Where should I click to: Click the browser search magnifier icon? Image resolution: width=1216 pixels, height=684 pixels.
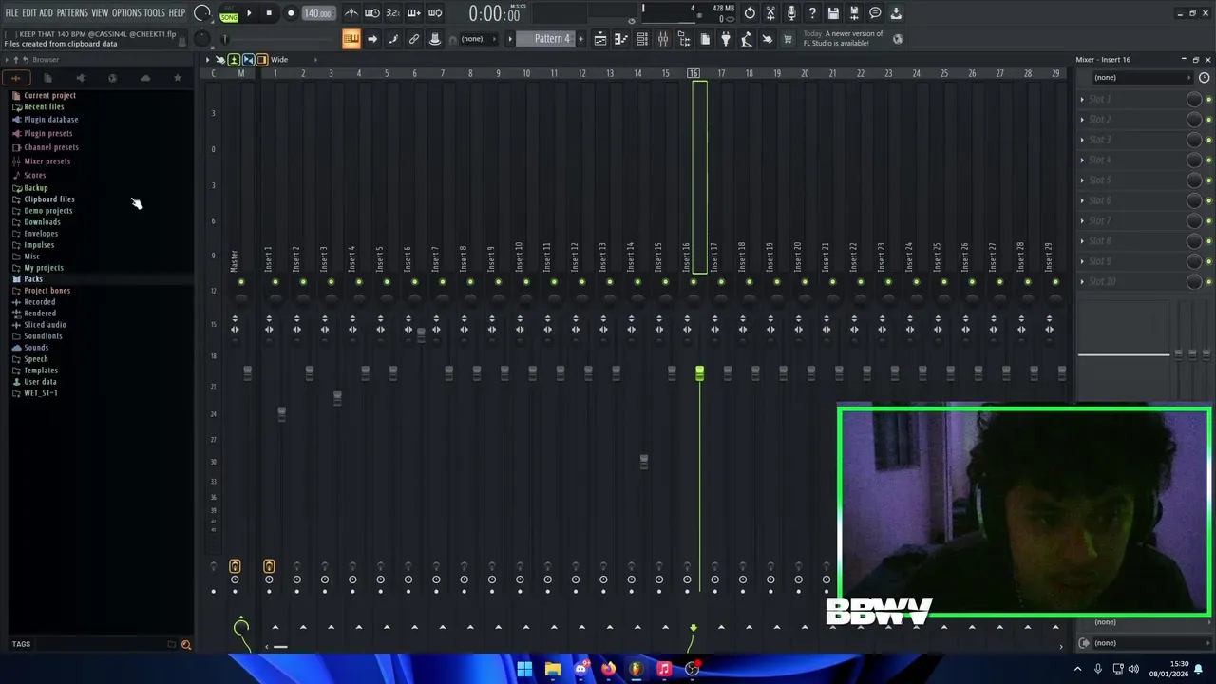(186, 644)
